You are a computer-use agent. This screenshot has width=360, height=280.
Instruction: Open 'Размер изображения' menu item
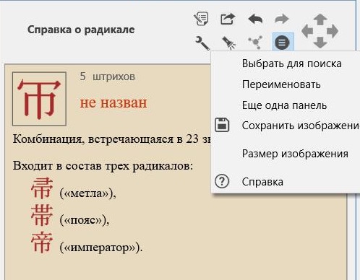(286, 154)
